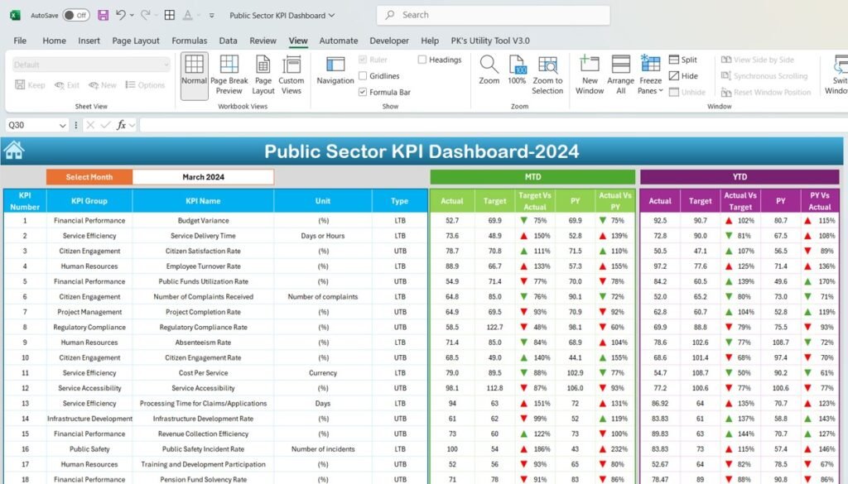Viewport: 848px width, 484px height.
Task: Click the Zoom magnifier icon
Action: click(x=489, y=65)
